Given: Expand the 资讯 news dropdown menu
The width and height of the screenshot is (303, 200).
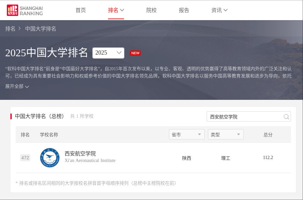Looking at the screenshot, I should point(219,10).
